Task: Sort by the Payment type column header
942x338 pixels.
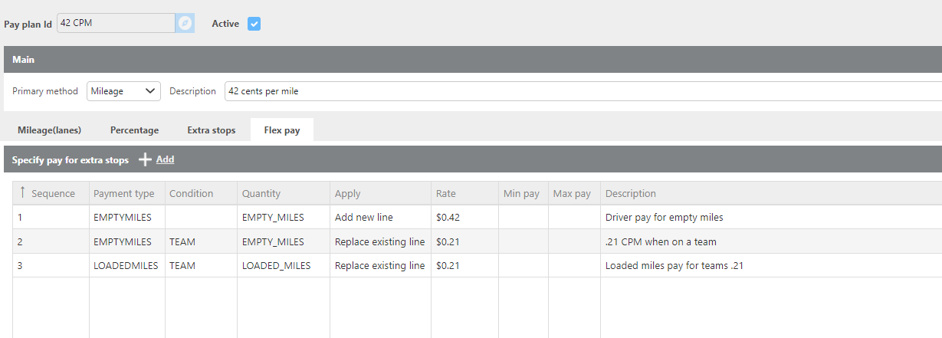Action: click(123, 193)
